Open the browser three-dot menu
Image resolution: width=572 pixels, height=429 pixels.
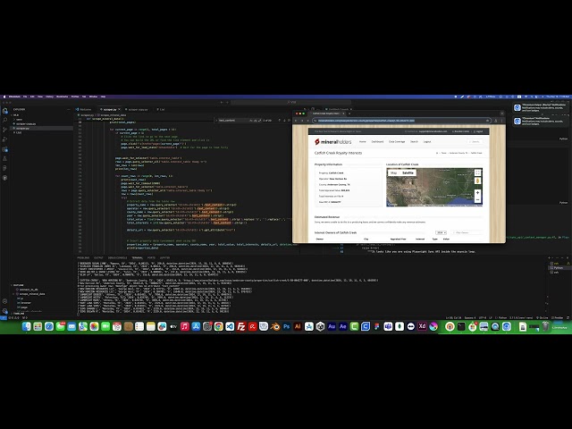[x=502, y=121]
